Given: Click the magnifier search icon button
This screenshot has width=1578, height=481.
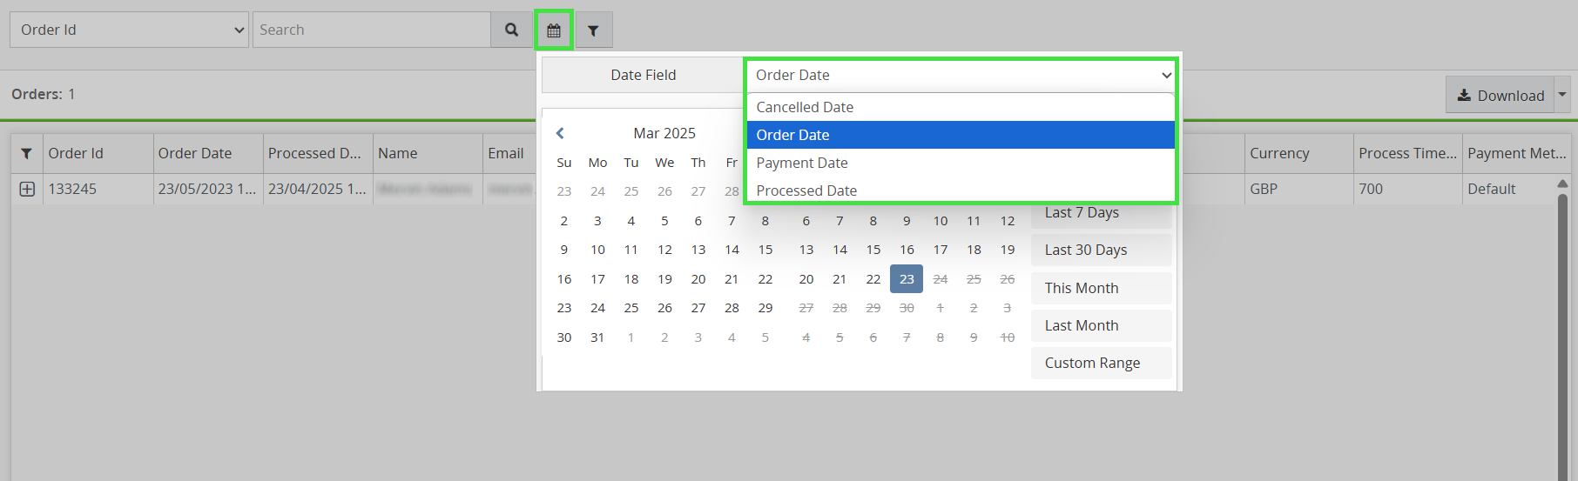Looking at the screenshot, I should (511, 30).
